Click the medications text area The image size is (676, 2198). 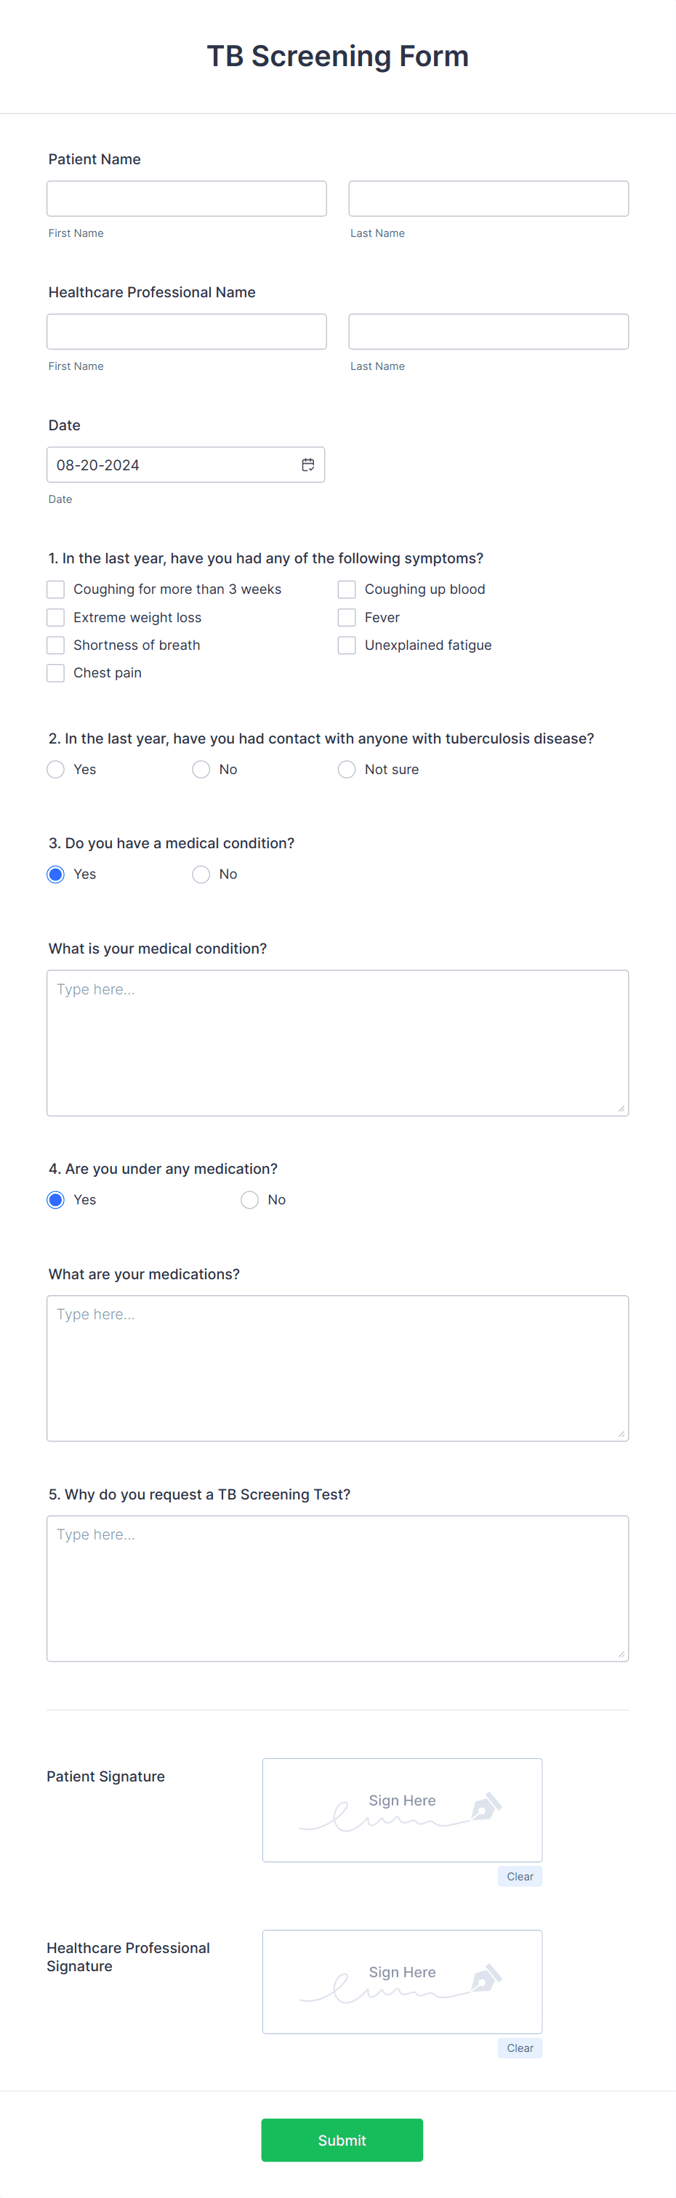pos(337,1368)
